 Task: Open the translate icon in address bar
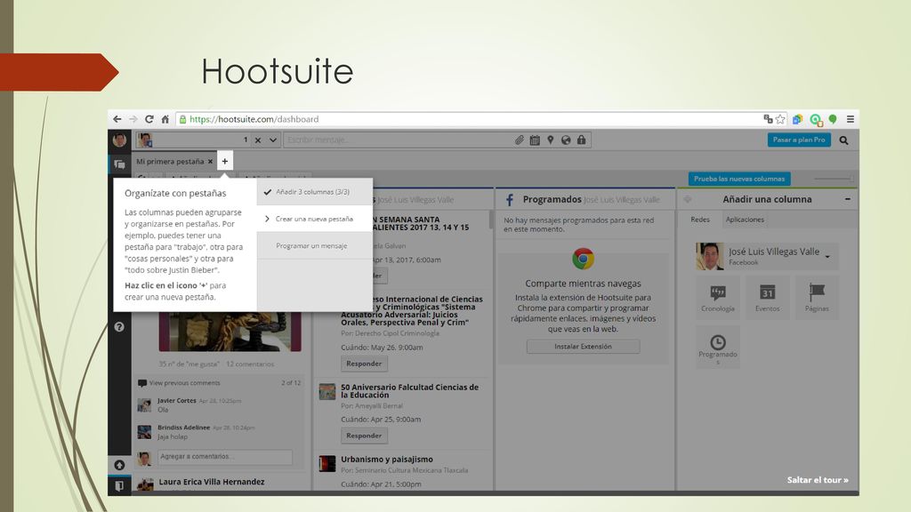768,119
